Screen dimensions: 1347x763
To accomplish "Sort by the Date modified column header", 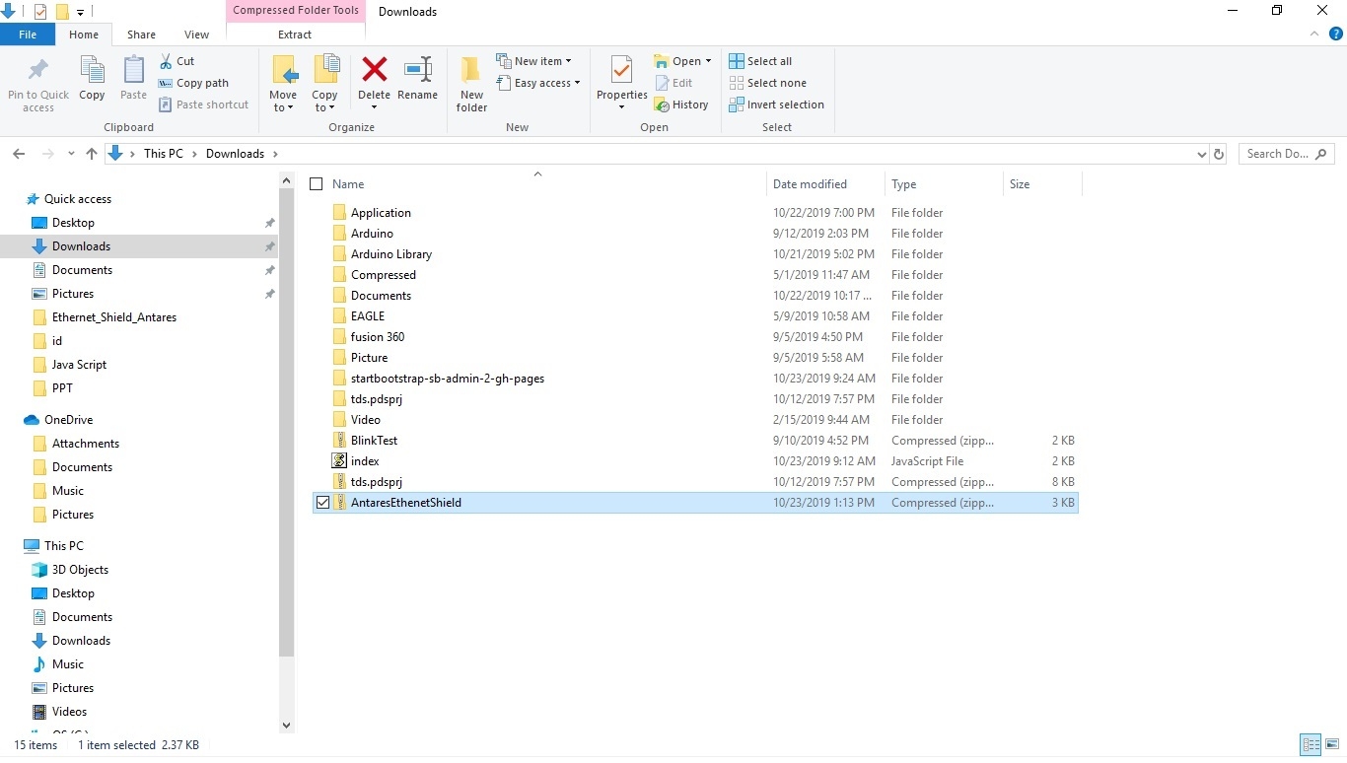I will pyautogui.click(x=810, y=184).
